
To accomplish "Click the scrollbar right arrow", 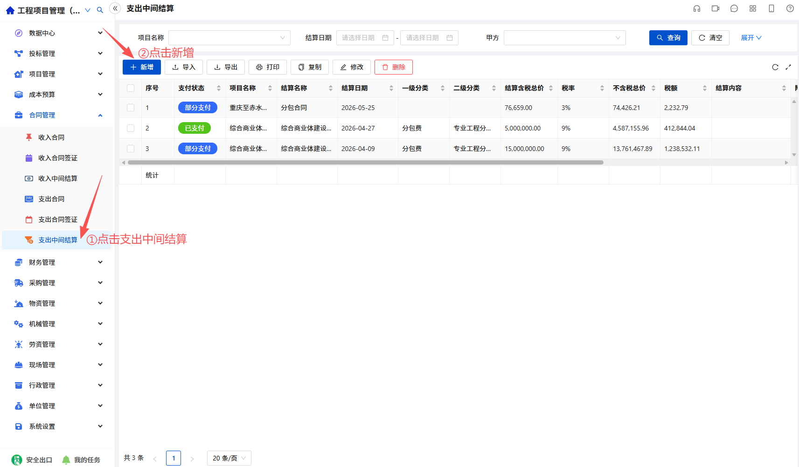I will (786, 163).
